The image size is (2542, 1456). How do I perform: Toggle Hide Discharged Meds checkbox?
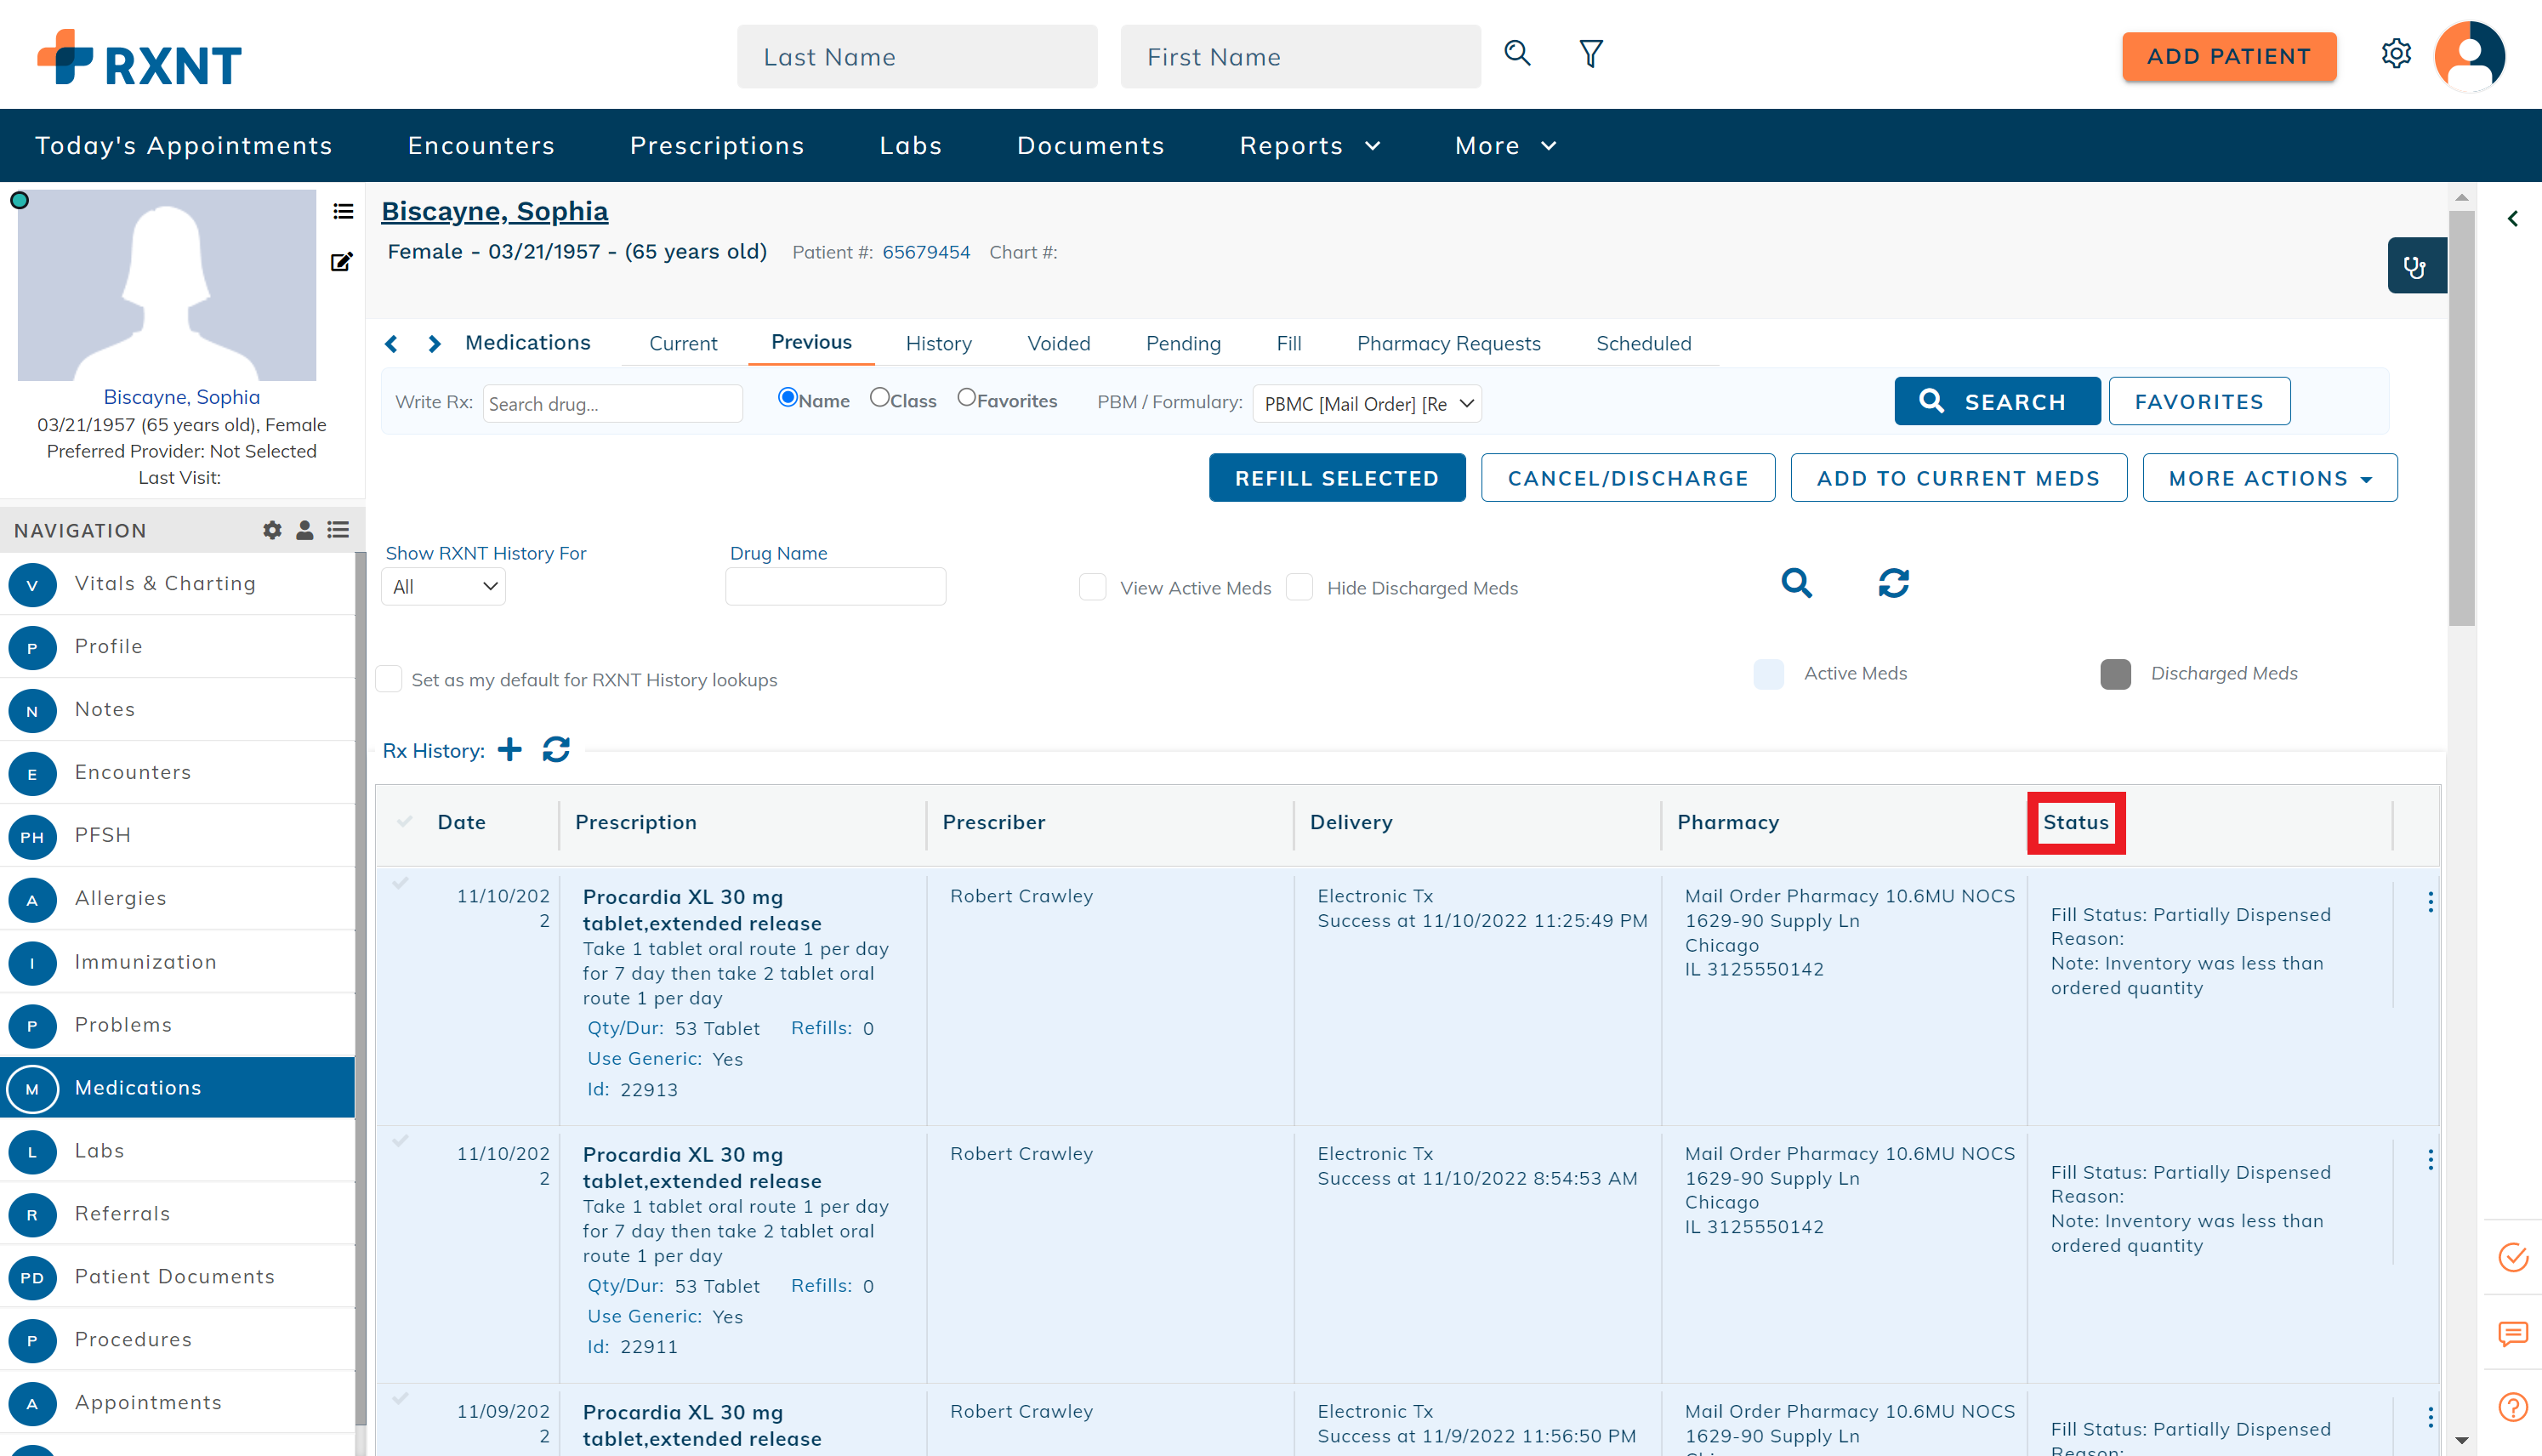tap(1299, 587)
